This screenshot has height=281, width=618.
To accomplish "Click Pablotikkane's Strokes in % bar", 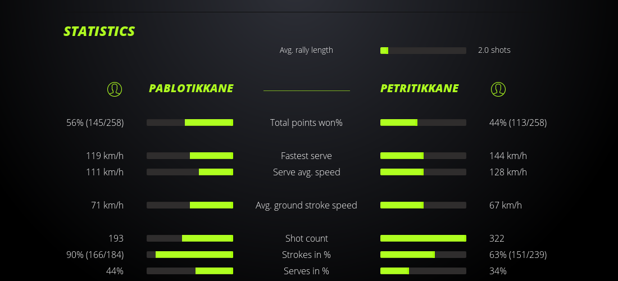I will click(190, 255).
